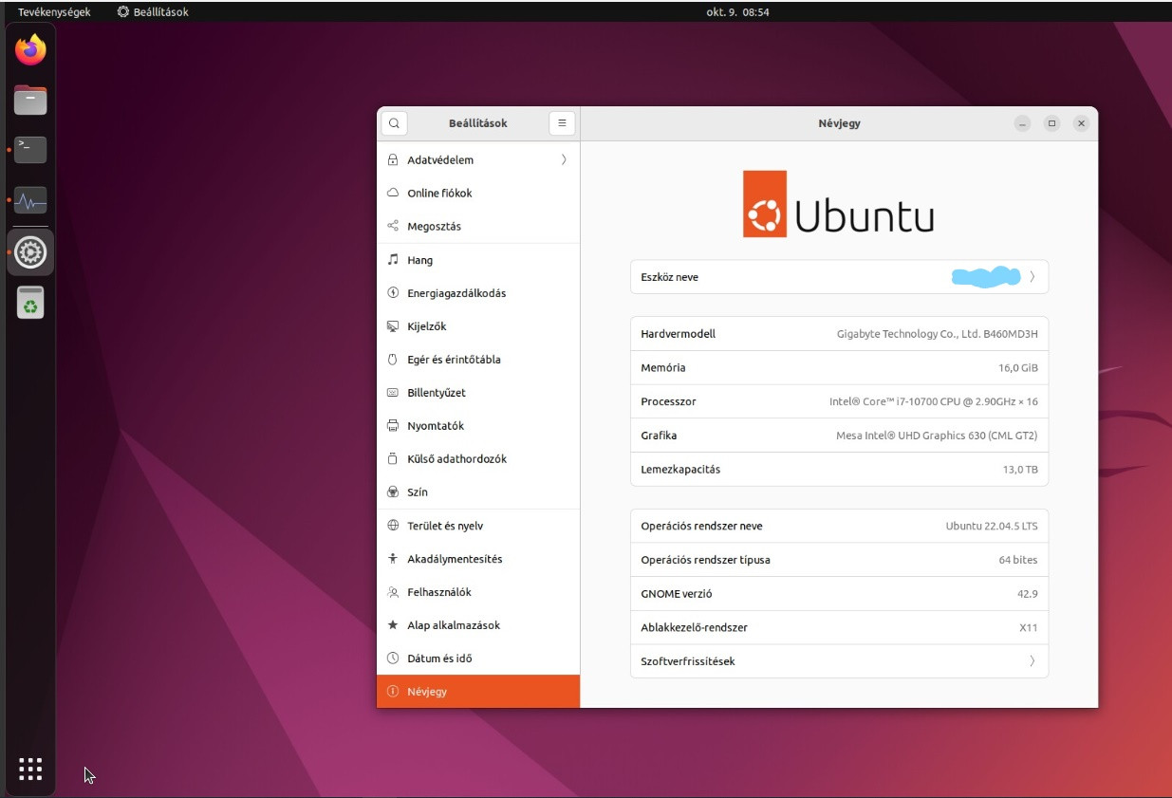Select Alap alkalmazások panel
Screen dimensions: 1172x798
(478, 625)
